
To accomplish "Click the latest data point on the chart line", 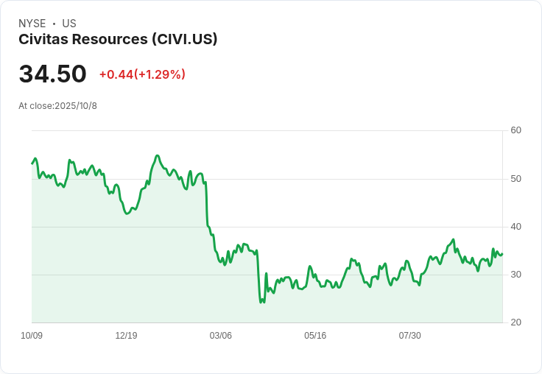I will pyautogui.click(x=502, y=254).
